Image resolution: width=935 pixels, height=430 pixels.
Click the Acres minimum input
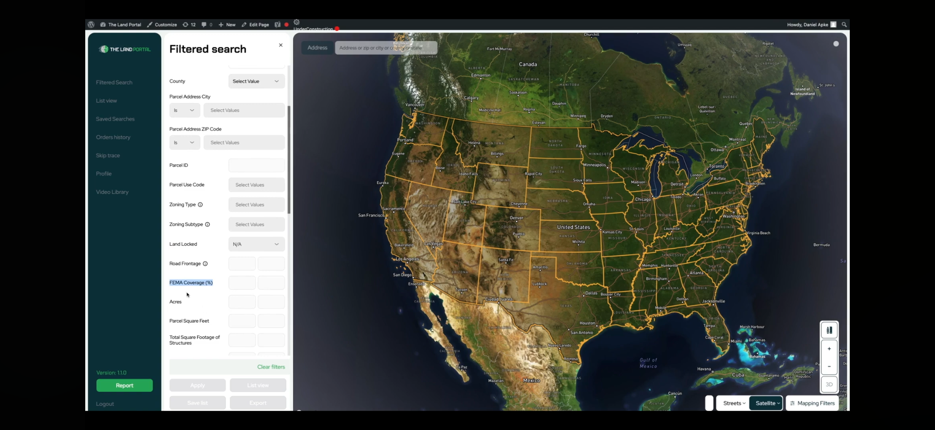(x=242, y=302)
